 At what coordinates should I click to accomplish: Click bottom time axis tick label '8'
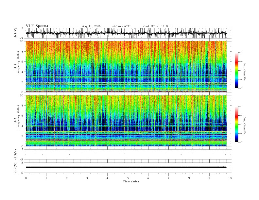tap(189, 178)
